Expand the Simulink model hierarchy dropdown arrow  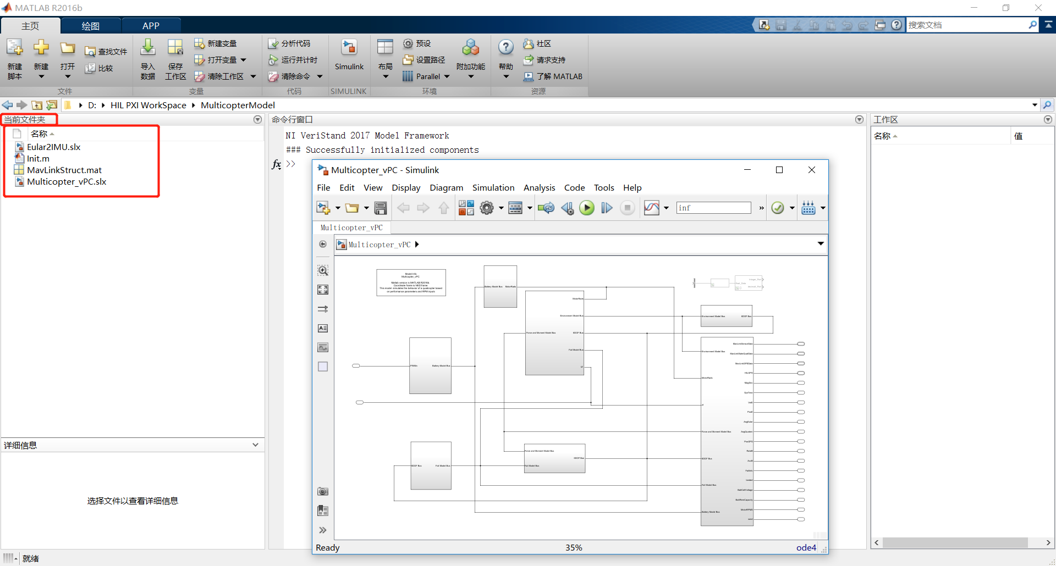click(x=821, y=243)
